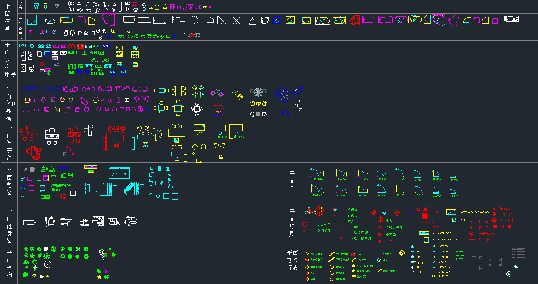Click the 大型吊灯 text label
Screen dimensions: 538x284
[x=323, y=225]
